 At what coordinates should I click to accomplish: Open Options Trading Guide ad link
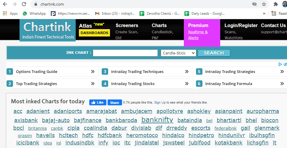53,71
